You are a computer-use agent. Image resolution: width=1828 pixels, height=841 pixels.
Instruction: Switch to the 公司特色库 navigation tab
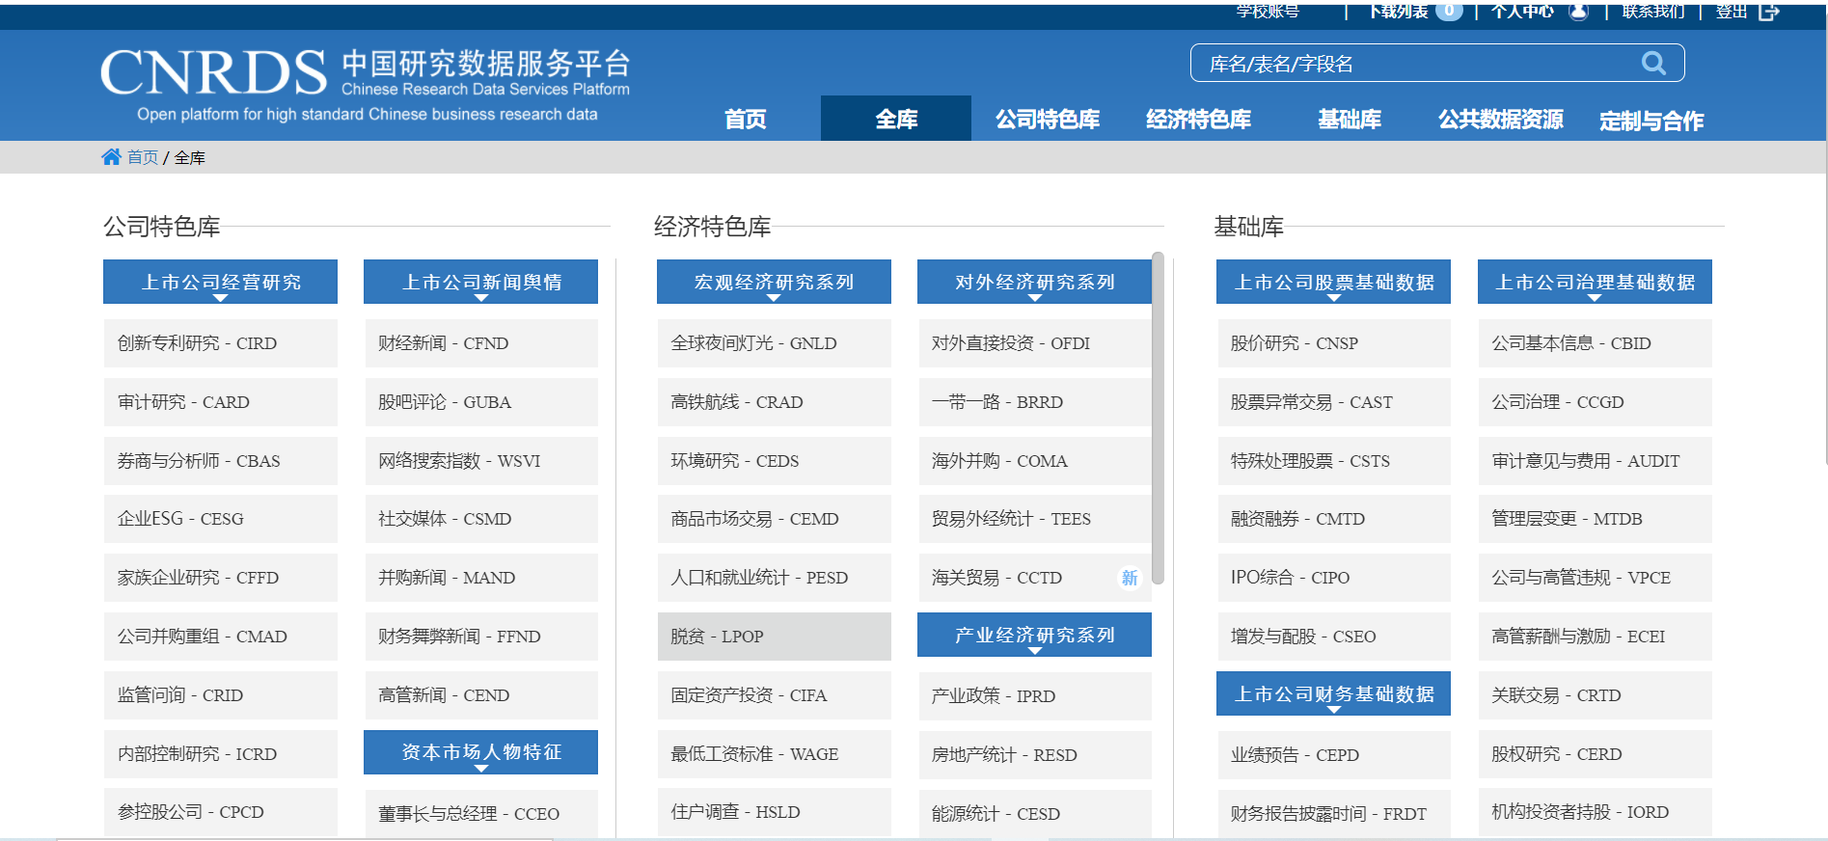(1048, 120)
